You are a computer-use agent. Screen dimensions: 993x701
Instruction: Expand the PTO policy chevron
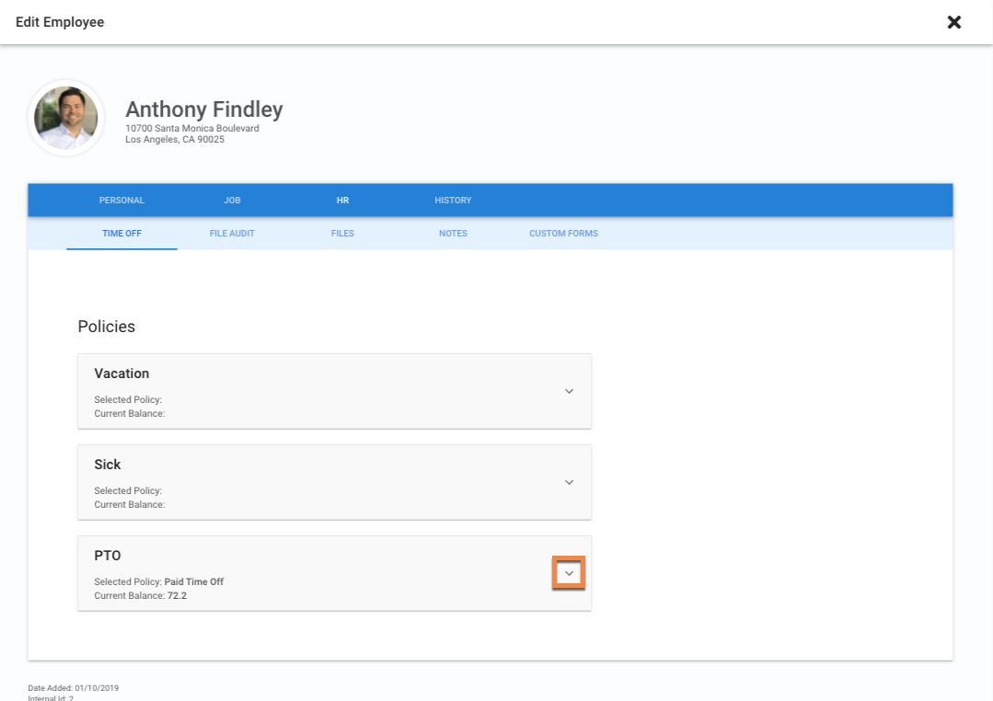click(x=570, y=574)
